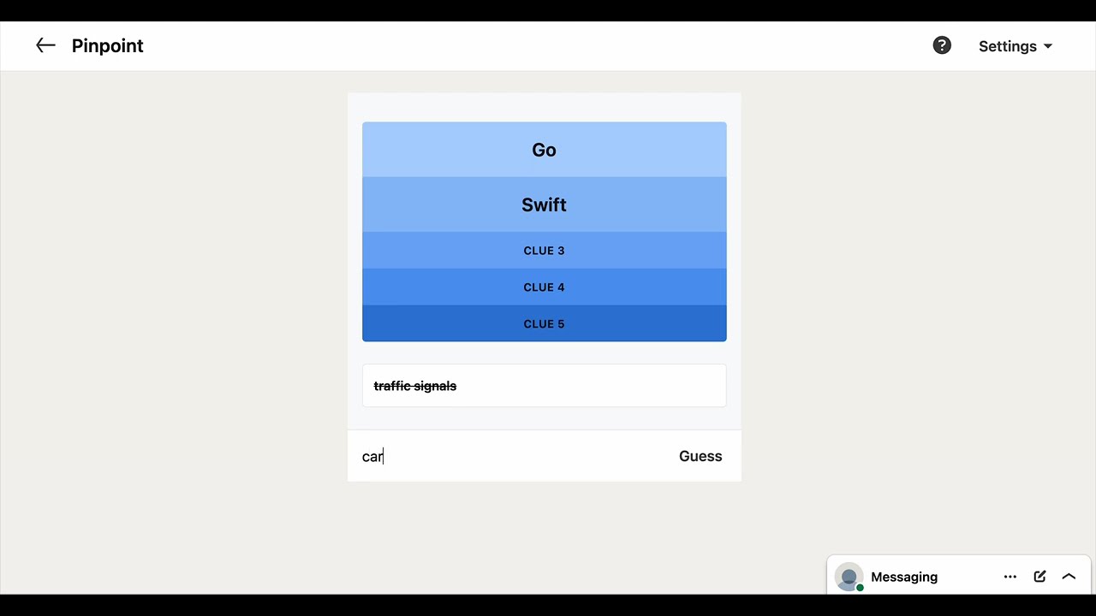
Task: Open the Settings dropdown
Action: (x=1016, y=46)
